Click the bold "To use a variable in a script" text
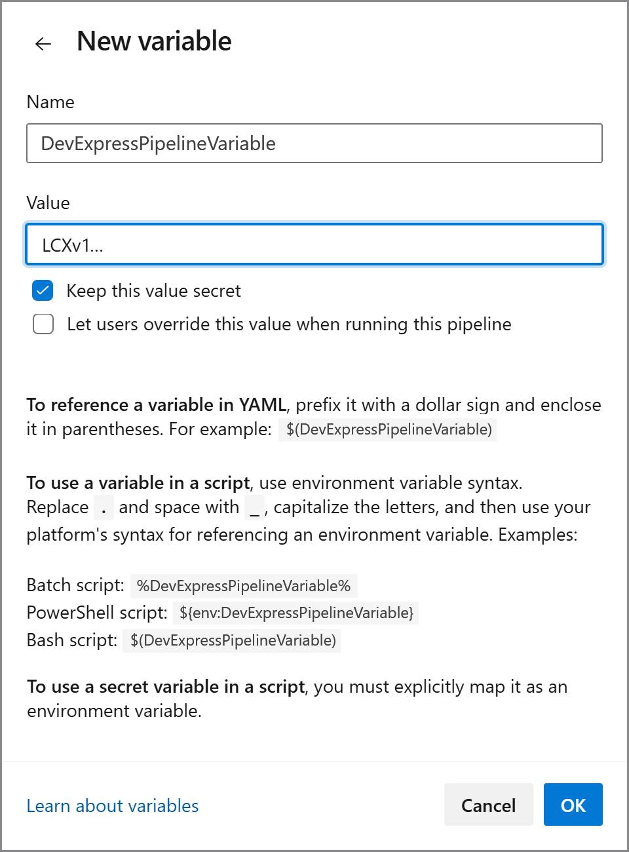Image resolution: width=629 pixels, height=852 pixels. (x=138, y=483)
